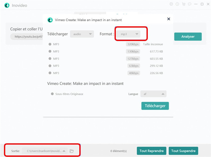Image resolution: width=211 pixels, height=157 pixels.
Task: Minimize the Inovideo window
Action: click(x=196, y=4)
